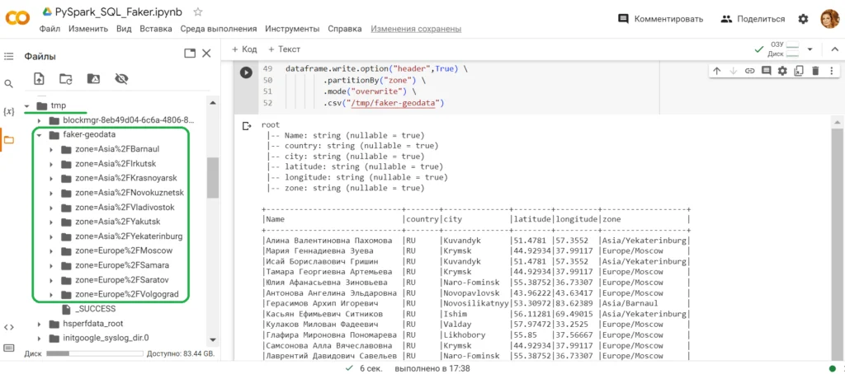Expand the zone=Europe%2FVolgograd folder
Viewport: 845px width, 374px height.
pyautogui.click(x=52, y=294)
